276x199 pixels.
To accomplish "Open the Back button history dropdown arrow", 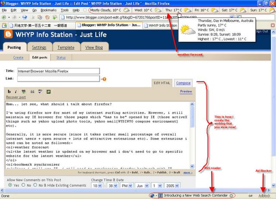I will (9, 17).
